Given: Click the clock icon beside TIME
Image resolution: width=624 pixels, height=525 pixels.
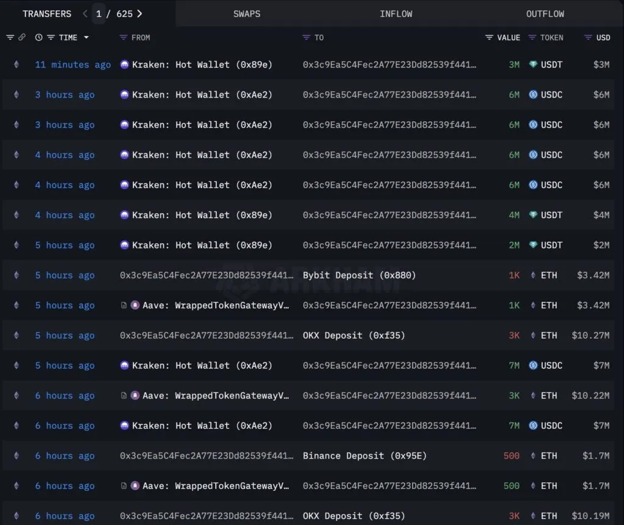Looking at the screenshot, I should pos(38,37).
